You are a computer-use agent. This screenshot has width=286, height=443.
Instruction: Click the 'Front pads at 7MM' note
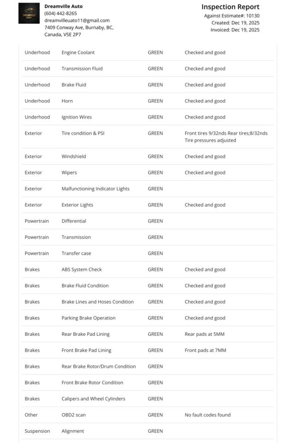(x=205, y=350)
